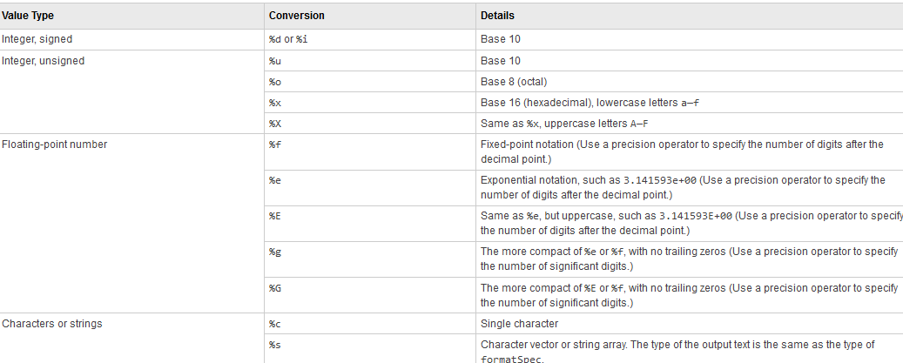Select the %s code in Conversion column
This screenshot has width=903, height=363.
click(x=274, y=345)
